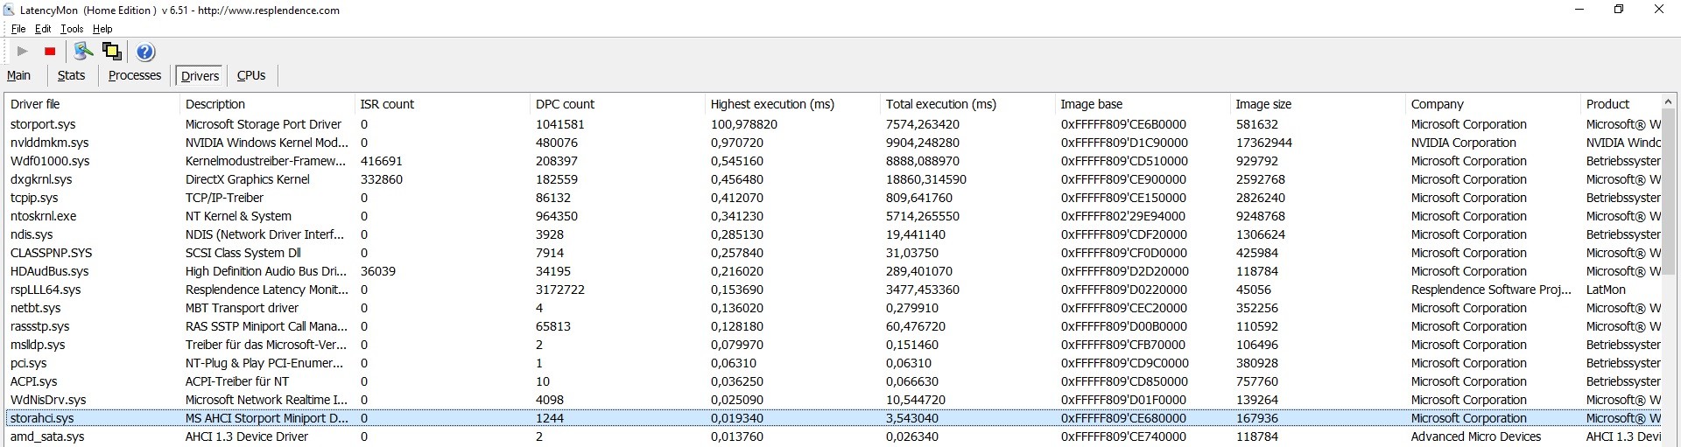Click the computer-with-pencil toolbar icon
Screen dimensions: 1681x447
tap(83, 52)
